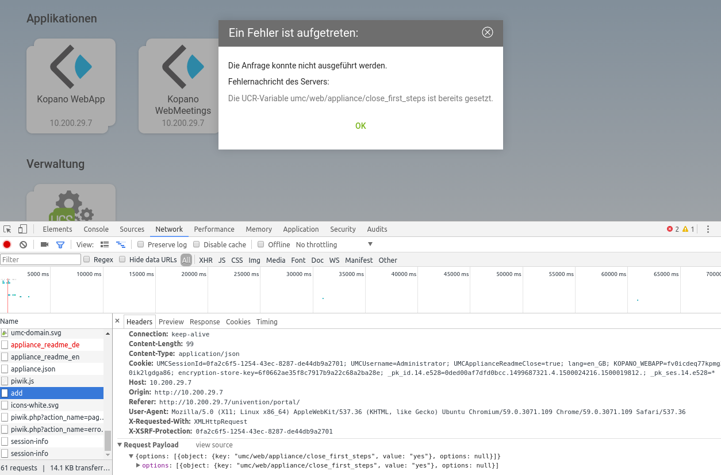Click the view source link
The image size is (721, 475).
214,445
